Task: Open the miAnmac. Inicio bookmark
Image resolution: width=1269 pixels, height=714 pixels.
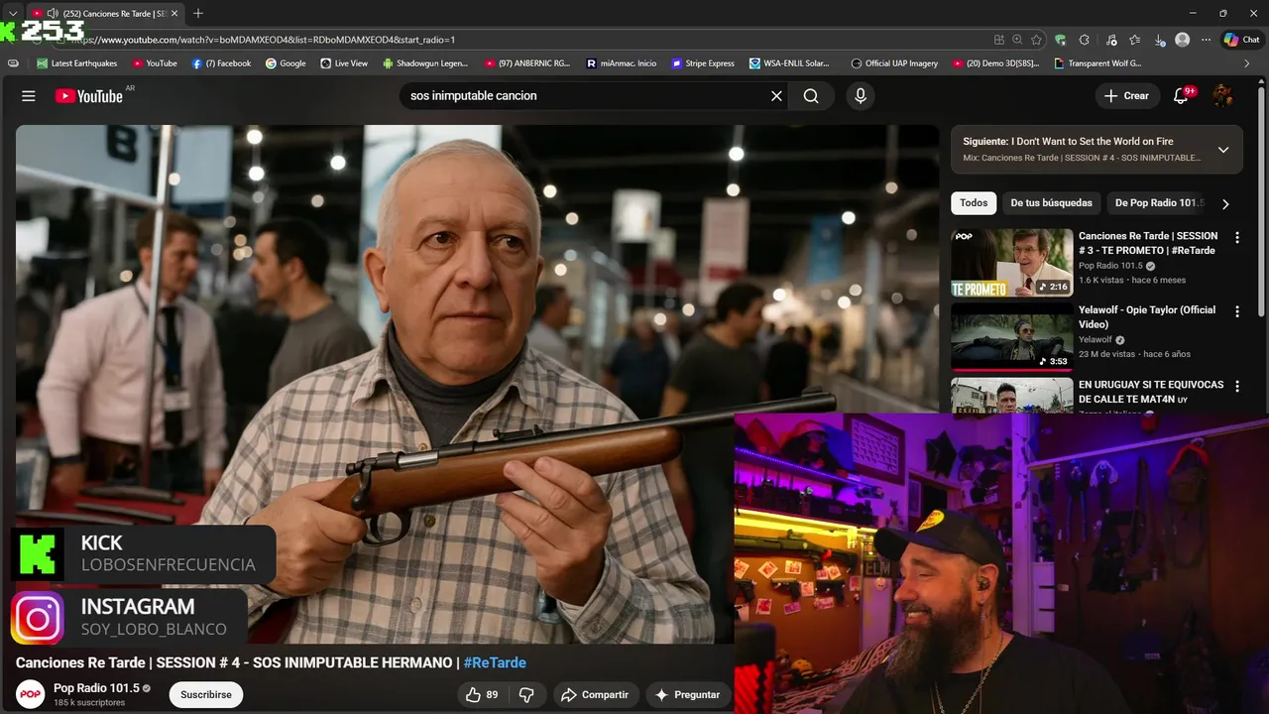Action: [622, 63]
